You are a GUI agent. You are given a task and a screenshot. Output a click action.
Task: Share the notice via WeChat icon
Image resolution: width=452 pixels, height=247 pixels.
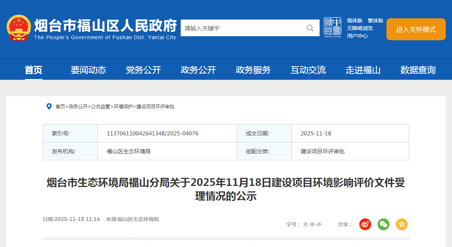click(x=384, y=224)
